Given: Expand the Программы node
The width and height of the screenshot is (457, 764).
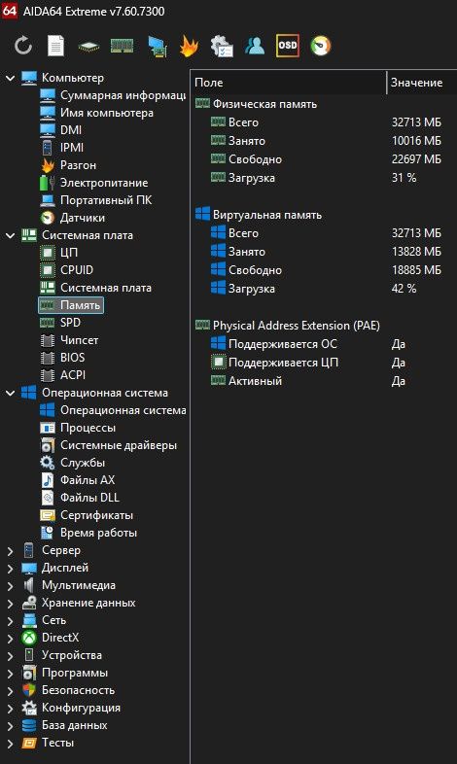Looking at the screenshot, I should 11,674.
